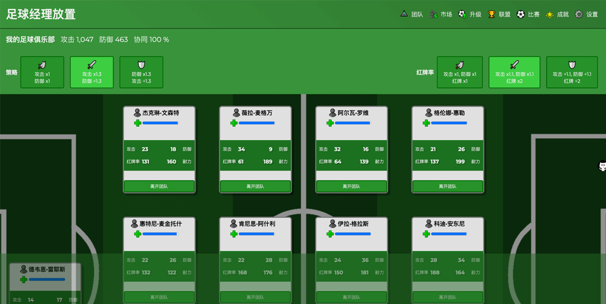Click green cross for 德韦恩·雷耶斯

pos(24,279)
